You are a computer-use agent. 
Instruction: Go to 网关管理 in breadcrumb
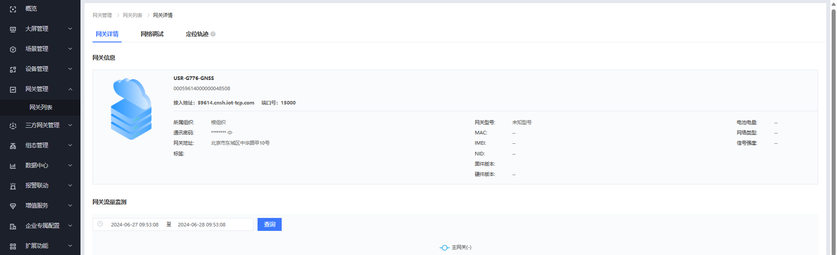tap(102, 15)
